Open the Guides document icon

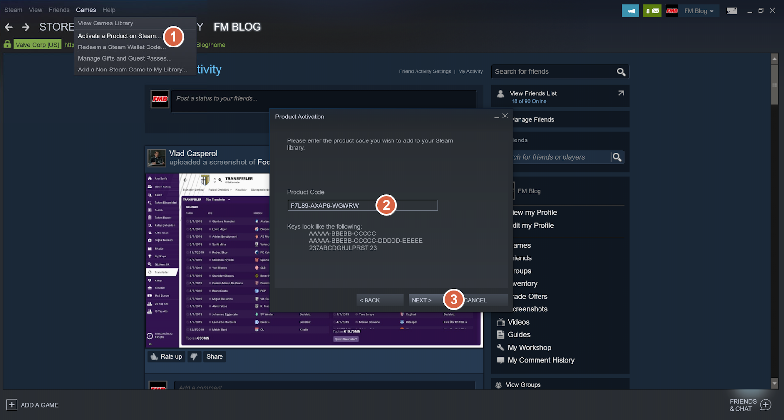[x=500, y=335]
